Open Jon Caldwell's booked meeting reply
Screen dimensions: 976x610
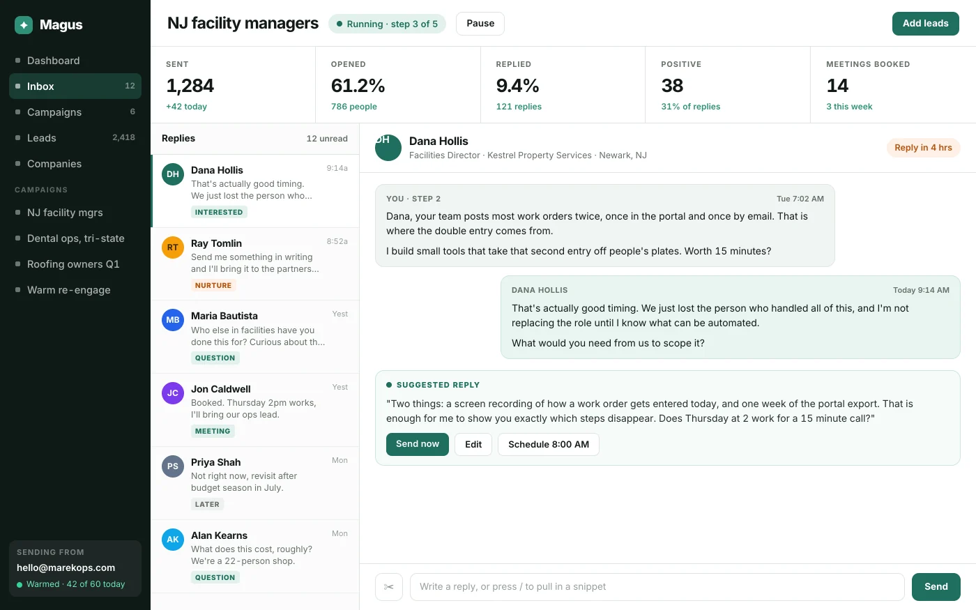pyautogui.click(x=255, y=411)
